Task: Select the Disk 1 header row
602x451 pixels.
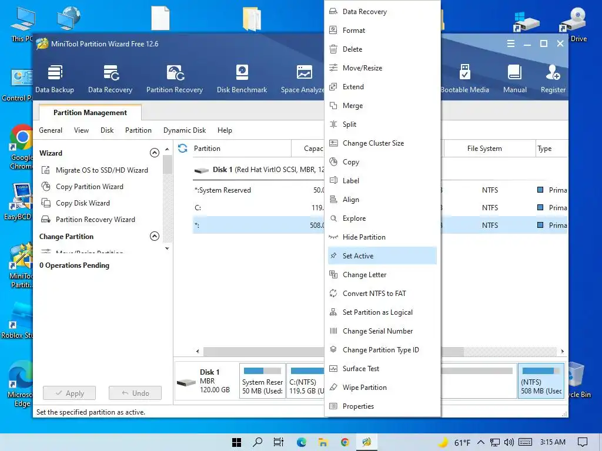Action: click(x=259, y=170)
